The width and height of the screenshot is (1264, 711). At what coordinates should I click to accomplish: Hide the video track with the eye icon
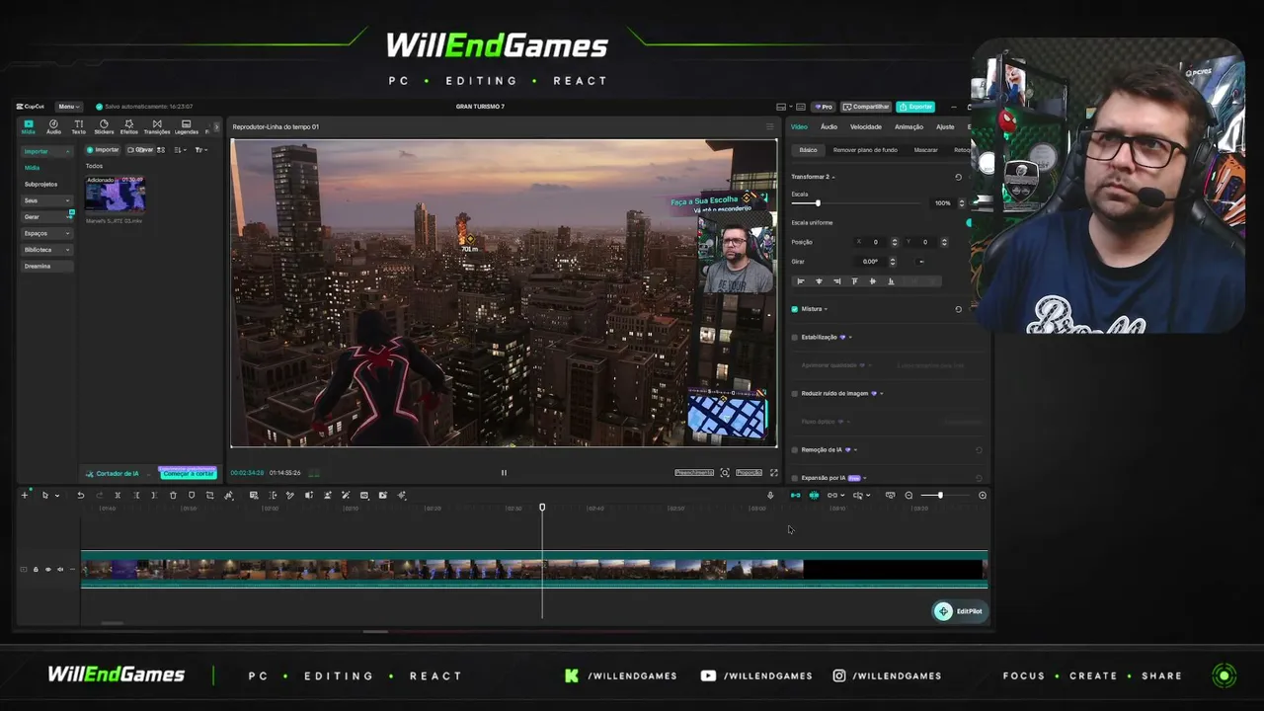(47, 569)
